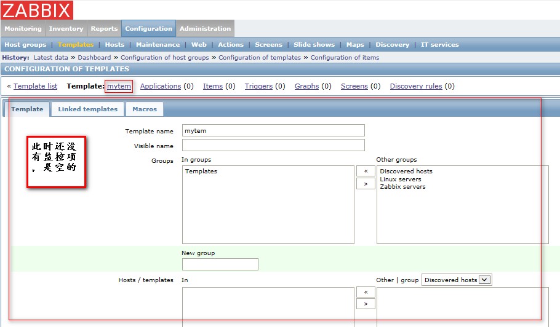
Task: Focus the Visible name field
Action: 273,145
